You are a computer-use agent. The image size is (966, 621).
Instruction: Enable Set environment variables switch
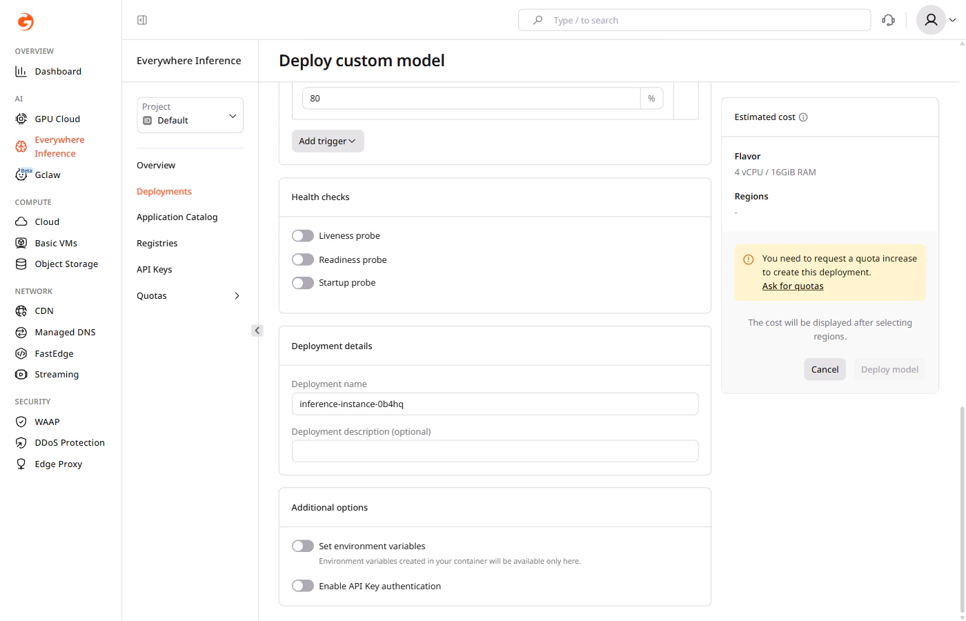click(x=303, y=546)
